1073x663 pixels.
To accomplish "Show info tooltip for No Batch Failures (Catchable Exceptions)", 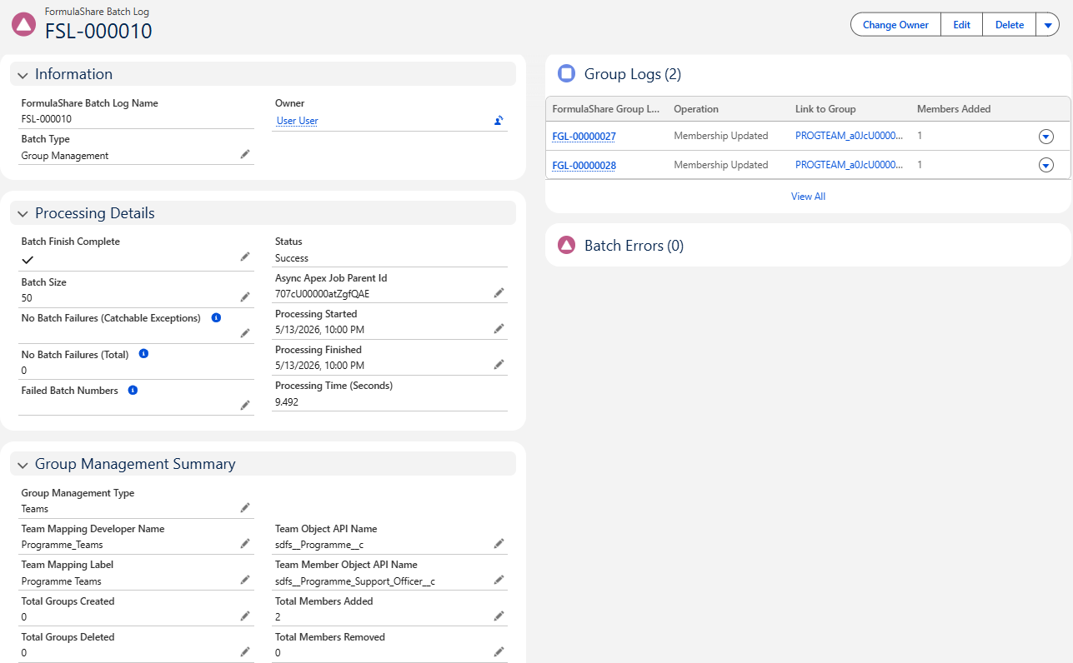I will 216,317.
